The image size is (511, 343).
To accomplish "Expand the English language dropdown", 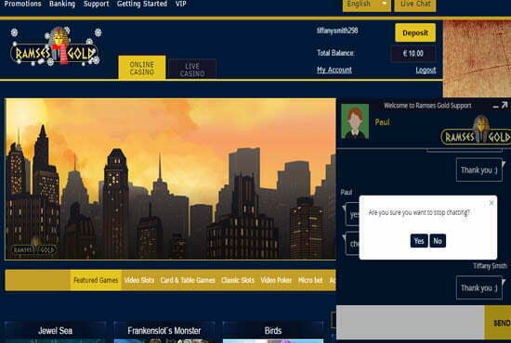I will point(367,5).
